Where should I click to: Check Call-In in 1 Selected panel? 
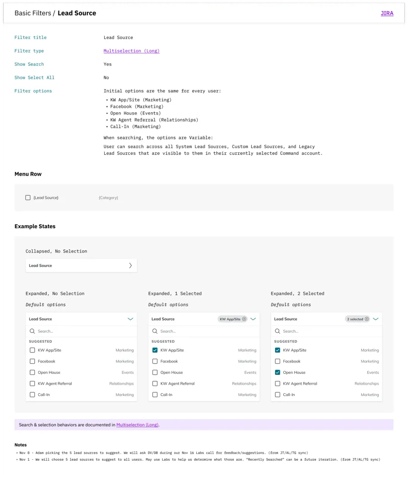[155, 395]
